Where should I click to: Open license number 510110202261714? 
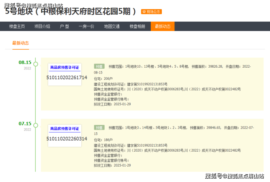pos(67,77)
